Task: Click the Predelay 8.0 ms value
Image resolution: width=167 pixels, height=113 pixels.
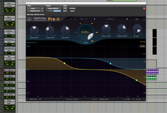Action: click(x=76, y=99)
